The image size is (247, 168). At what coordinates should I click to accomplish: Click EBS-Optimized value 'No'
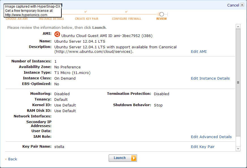click(57, 84)
